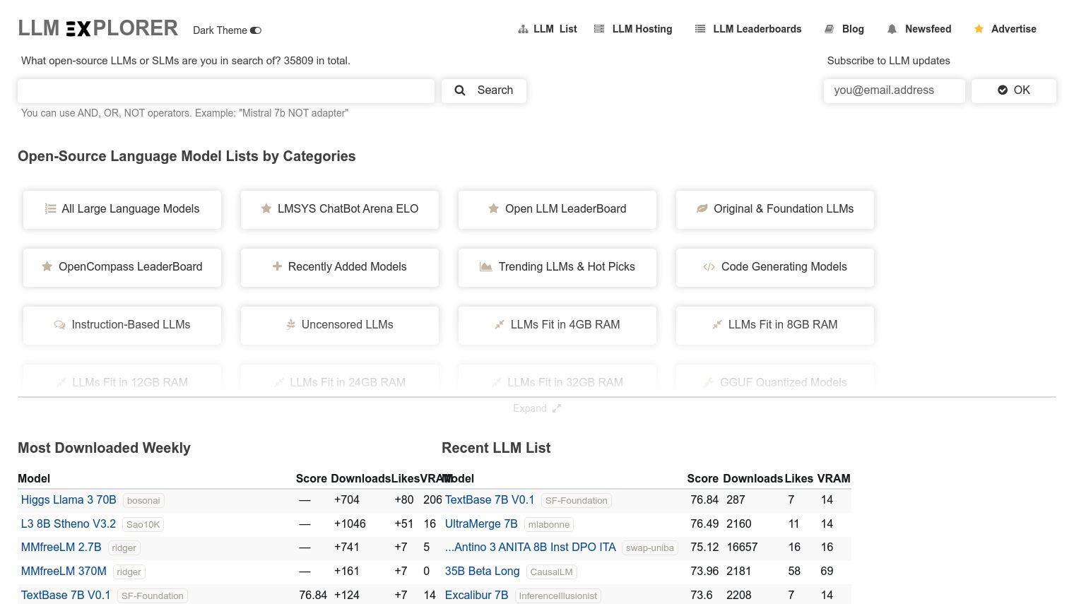
Task: Click magnifier icon in Search button
Action: (x=460, y=90)
